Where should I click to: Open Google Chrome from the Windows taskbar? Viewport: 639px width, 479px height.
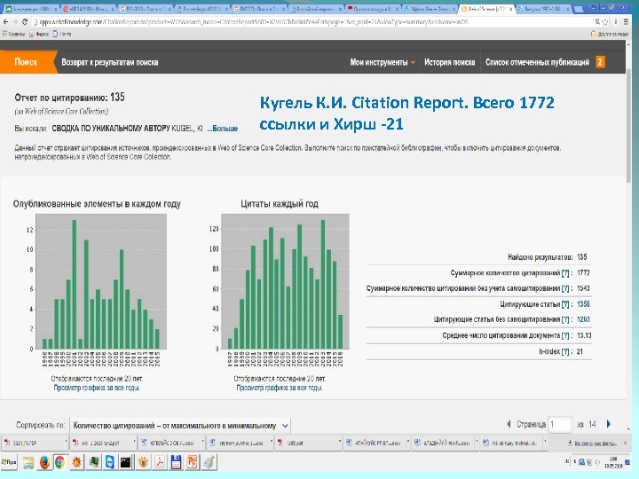[59, 461]
